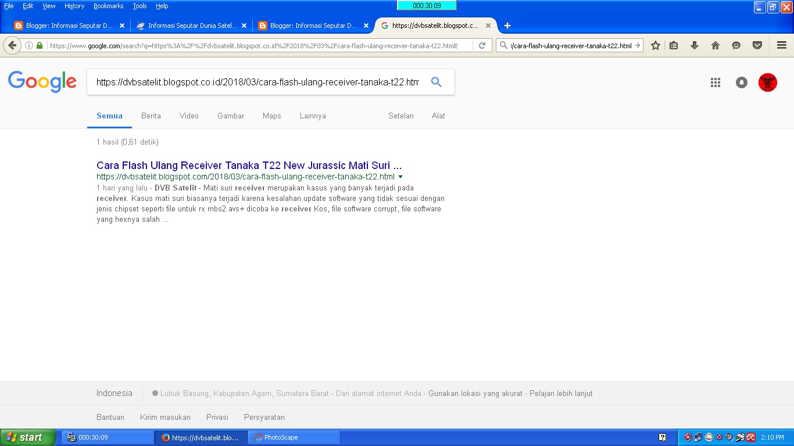Screen dimensions: 794x446
Task: Open the File menu
Action: pyautogui.click(x=9, y=6)
